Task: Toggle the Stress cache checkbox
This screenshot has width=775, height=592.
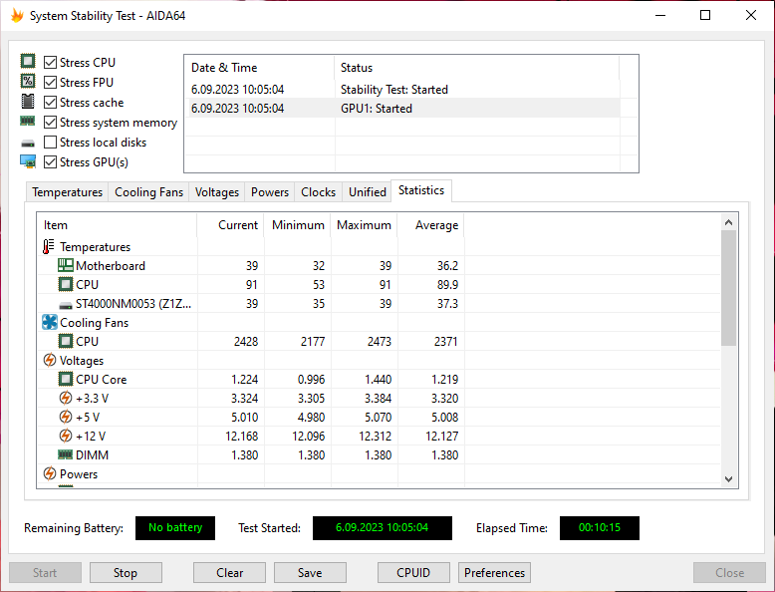Action: click(x=50, y=103)
